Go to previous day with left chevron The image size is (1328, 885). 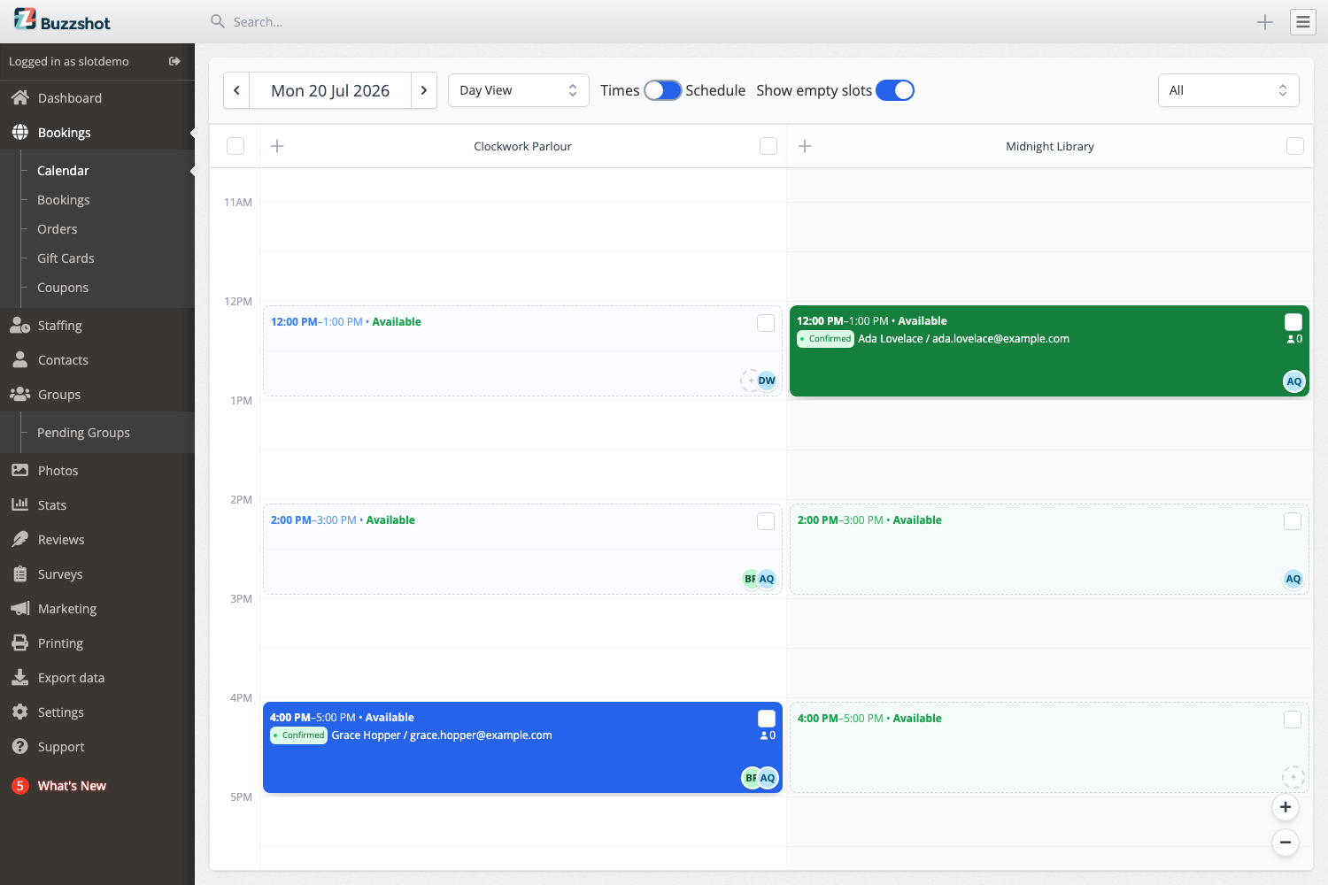(x=236, y=90)
